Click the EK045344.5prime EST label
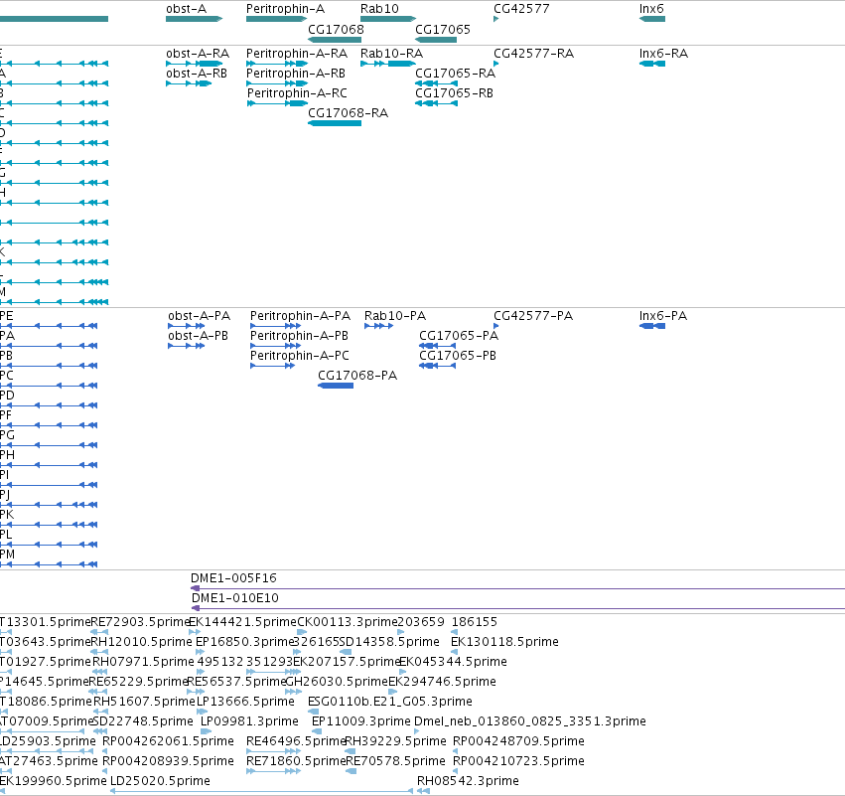Image resolution: width=845 pixels, height=796 pixels. 453,662
